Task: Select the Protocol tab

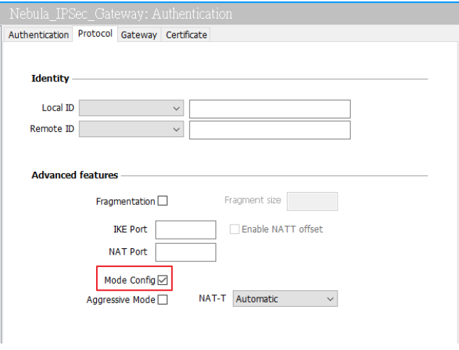Action: pyautogui.click(x=95, y=34)
